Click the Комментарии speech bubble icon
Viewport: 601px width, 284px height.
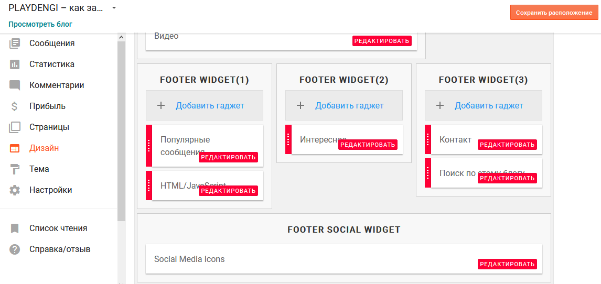click(x=15, y=85)
